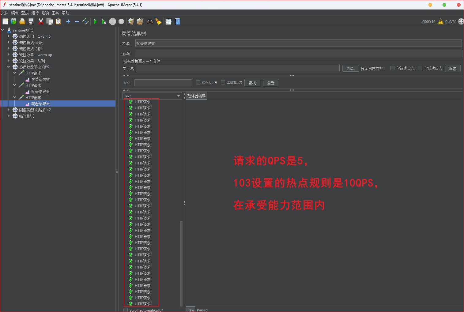464x312 pixels.
Task: Toggle selected elements enabled state
Action: coord(85,21)
